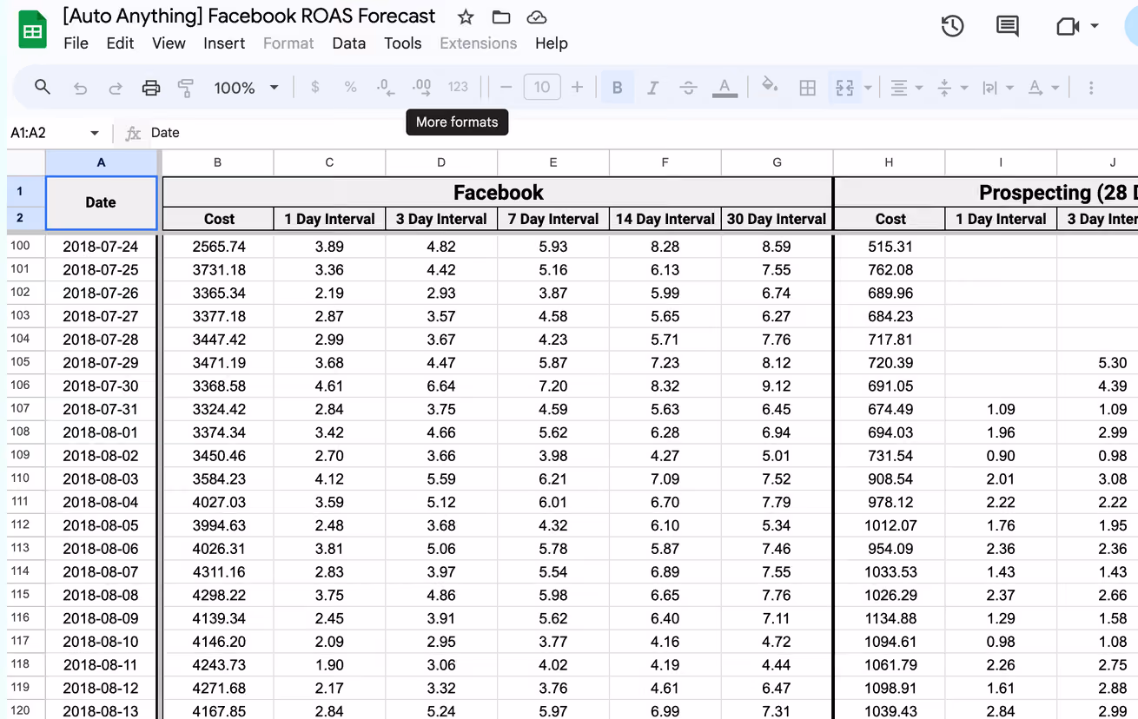
Task: Open merge cells options arrow
Action: (x=868, y=88)
